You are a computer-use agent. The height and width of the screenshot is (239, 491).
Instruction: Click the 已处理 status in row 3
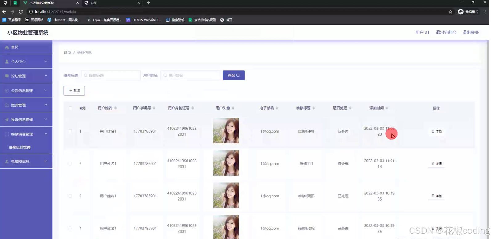tap(343, 196)
